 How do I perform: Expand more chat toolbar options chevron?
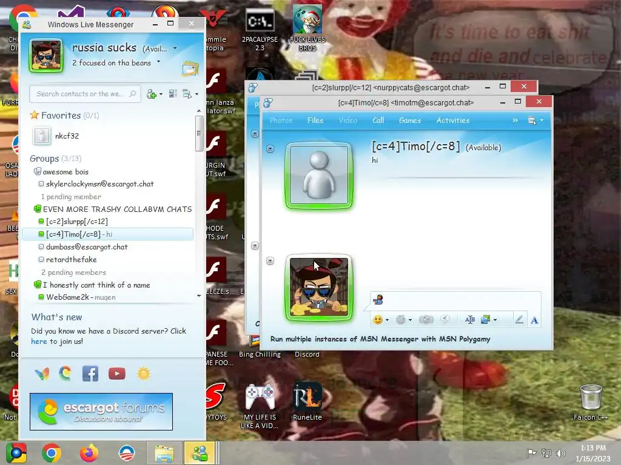(515, 120)
